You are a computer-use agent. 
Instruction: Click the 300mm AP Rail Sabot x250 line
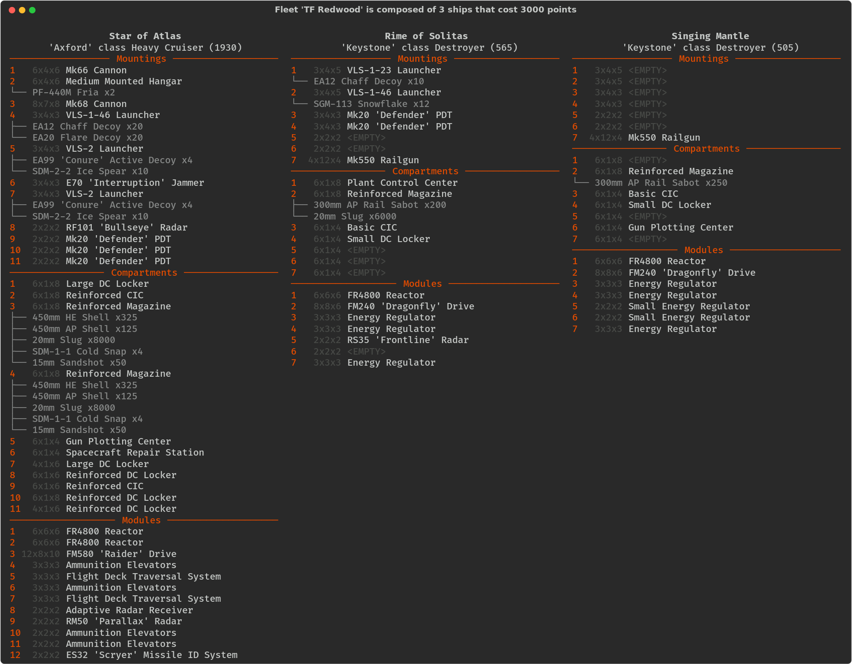point(661,183)
